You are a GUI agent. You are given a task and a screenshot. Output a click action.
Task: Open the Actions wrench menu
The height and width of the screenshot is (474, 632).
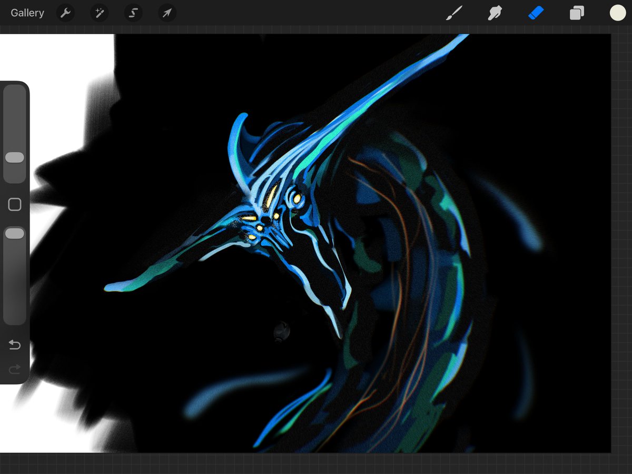pyautogui.click(x=65, y=13)
